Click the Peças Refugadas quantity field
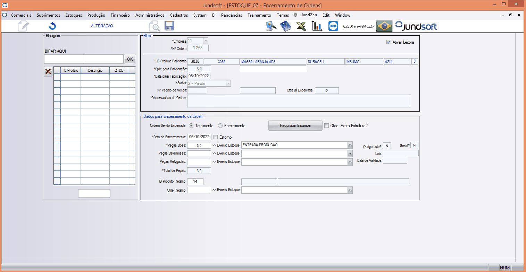The height and width of the screenshot is (272, 526). [199, 162]
